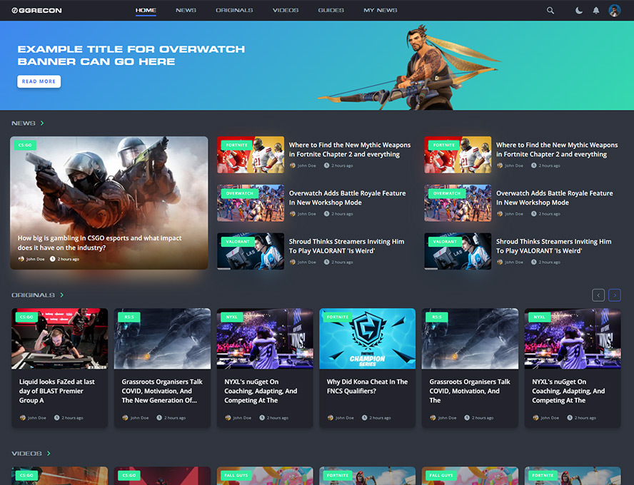
Task: Open the Guides menu item
Action: pyautogui.click(x=331, y=10)
